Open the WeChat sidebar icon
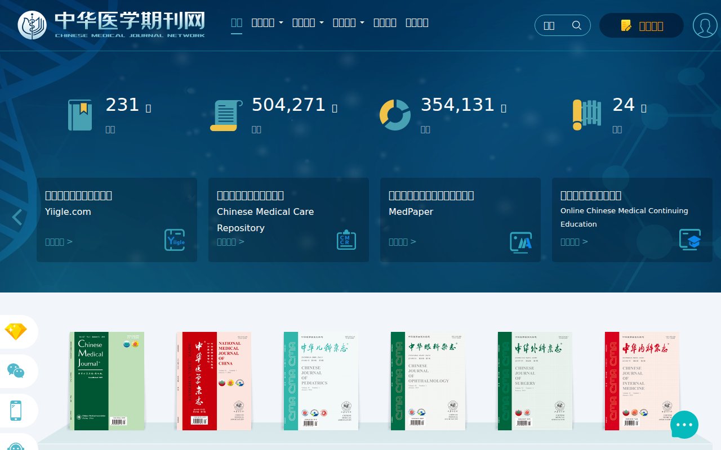The width and height of the screenshot is (721, 450). coord(16,371)
